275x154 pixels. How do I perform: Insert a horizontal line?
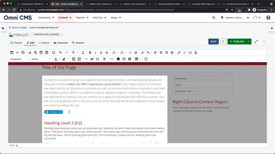tap(86, 59)
